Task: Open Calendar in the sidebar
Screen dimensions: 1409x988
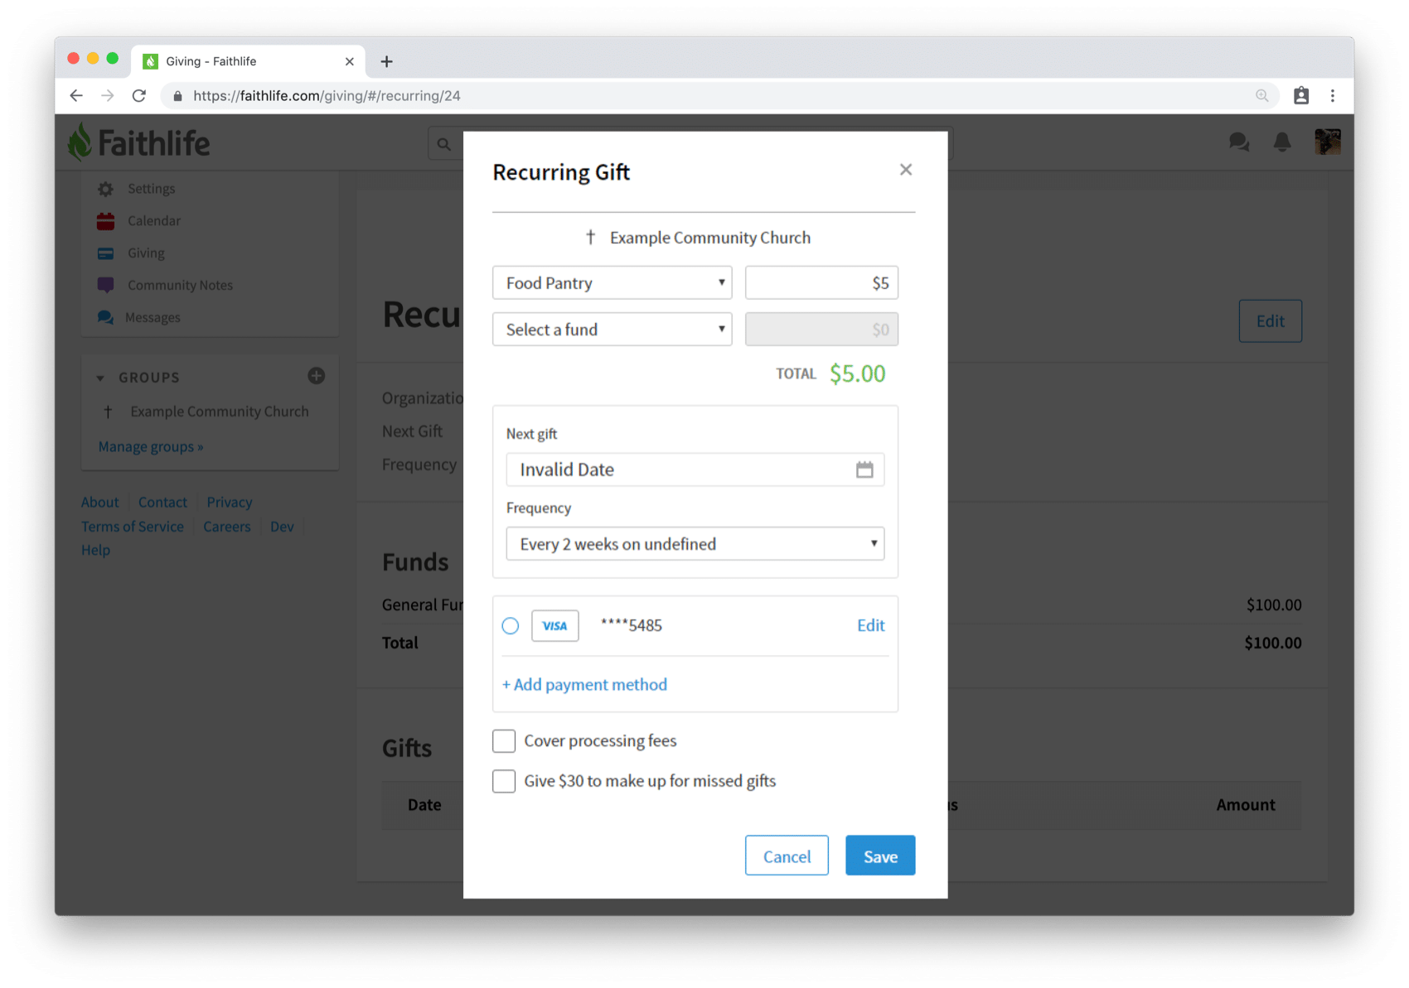Action: (153, 221)
